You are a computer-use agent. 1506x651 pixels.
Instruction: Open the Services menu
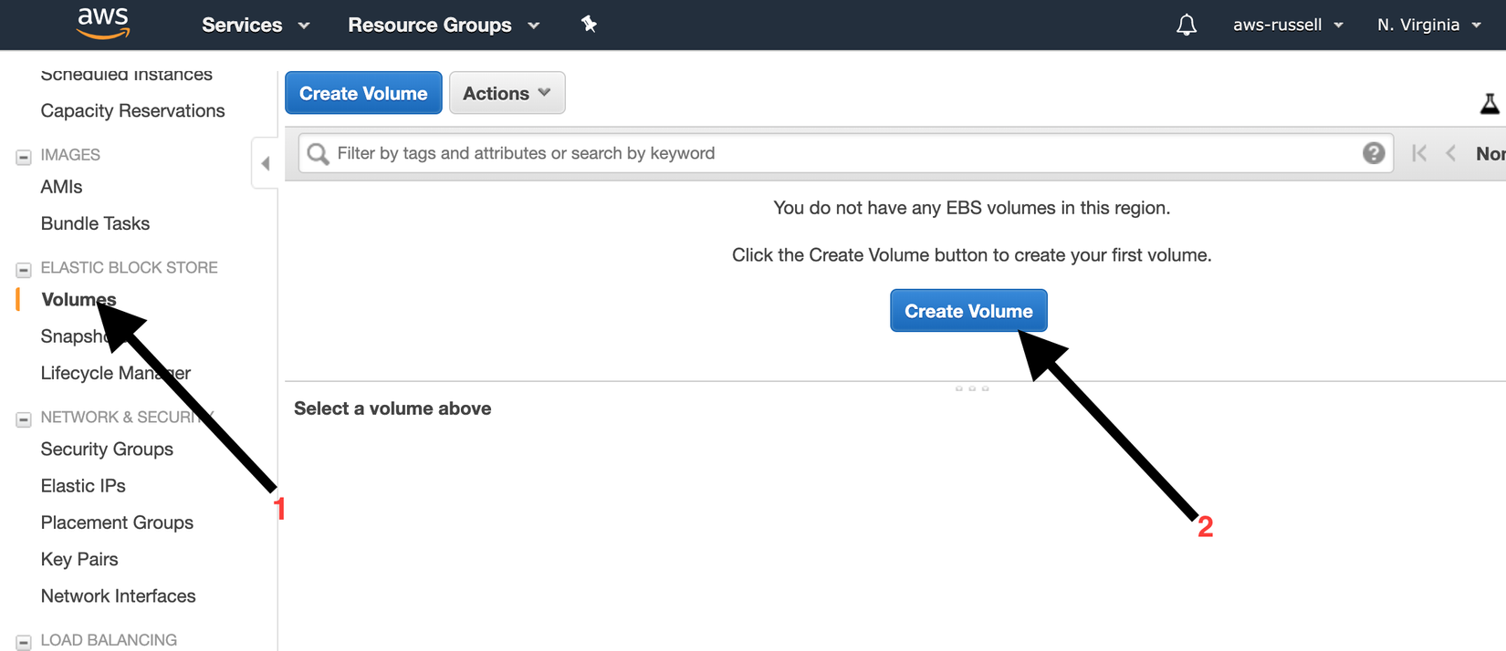pos(256,25)
